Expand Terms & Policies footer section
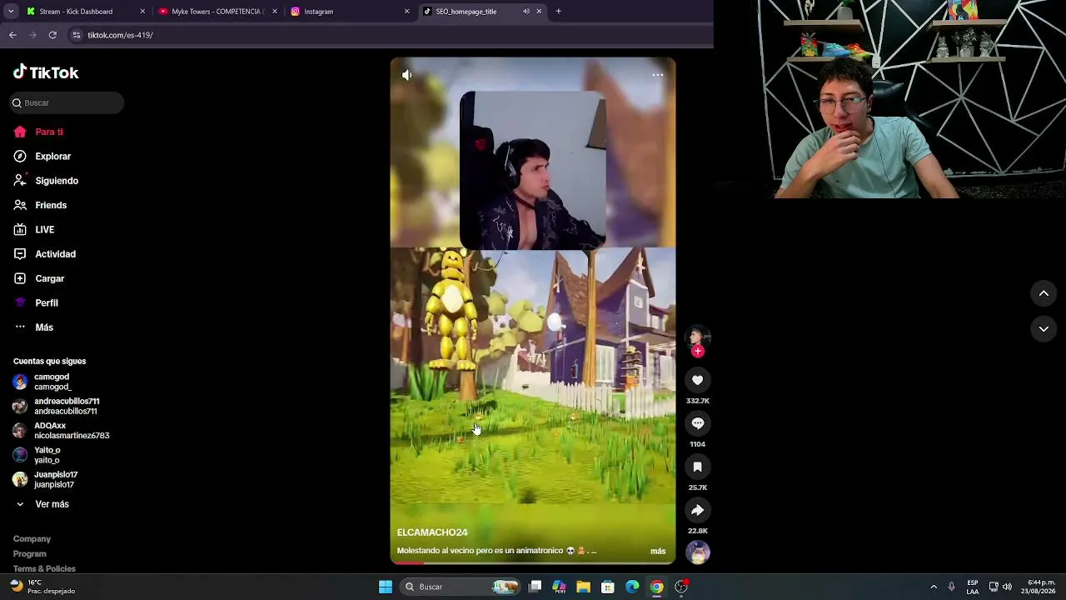The width and height of the screenshot is (1066, 600). (x=44, y=569)
